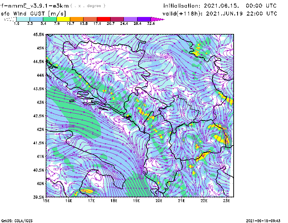Click the crimson 20.7–24.4 legend swatch
288x223 pixels.
click(x=117, y=19)
